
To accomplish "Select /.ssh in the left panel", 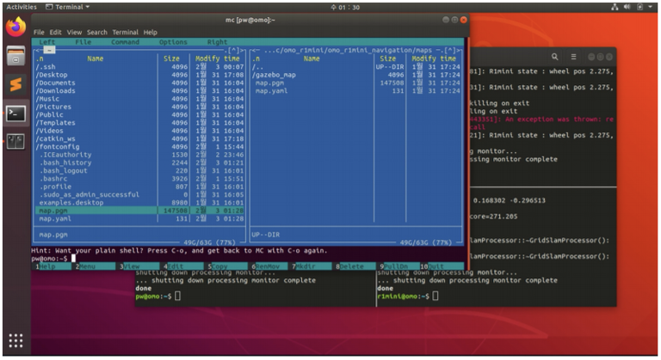I will [x=46, y=66].
